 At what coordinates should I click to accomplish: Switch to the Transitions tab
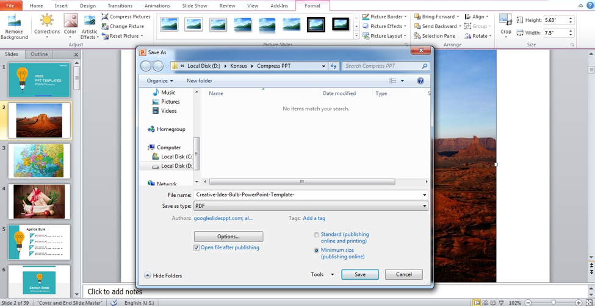coord(120,5)
